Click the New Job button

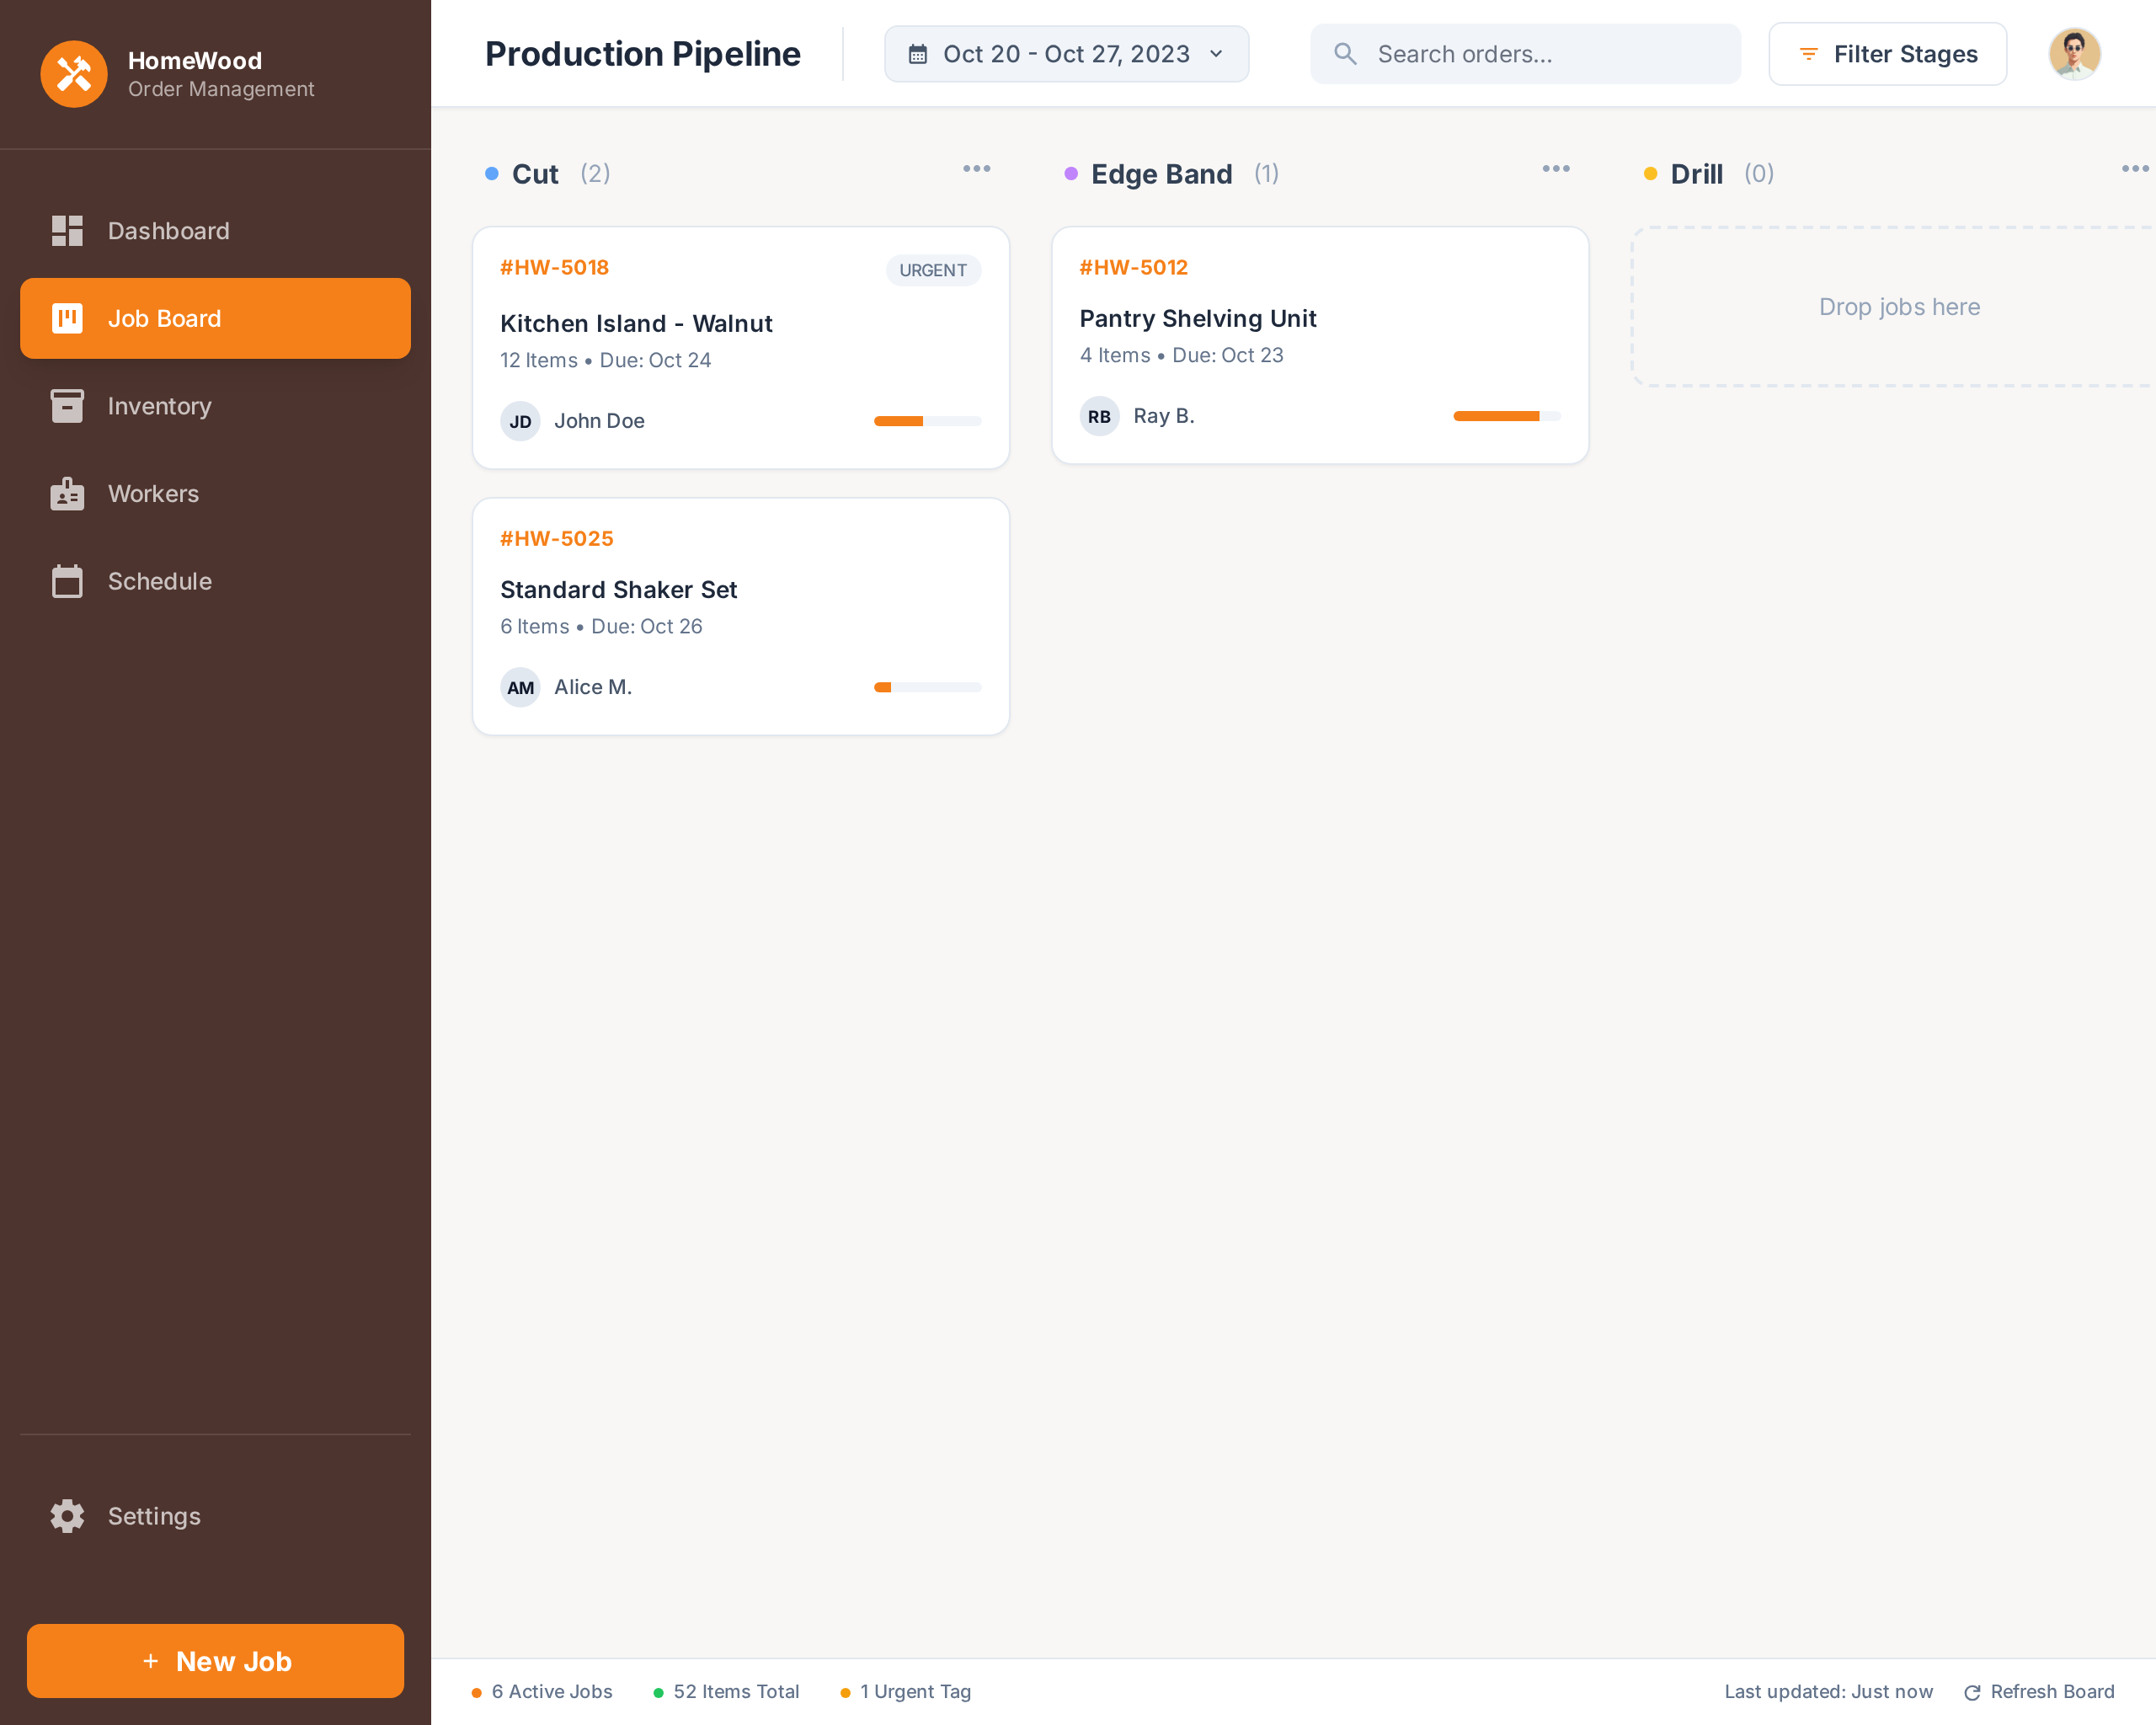coord(215,1661)
